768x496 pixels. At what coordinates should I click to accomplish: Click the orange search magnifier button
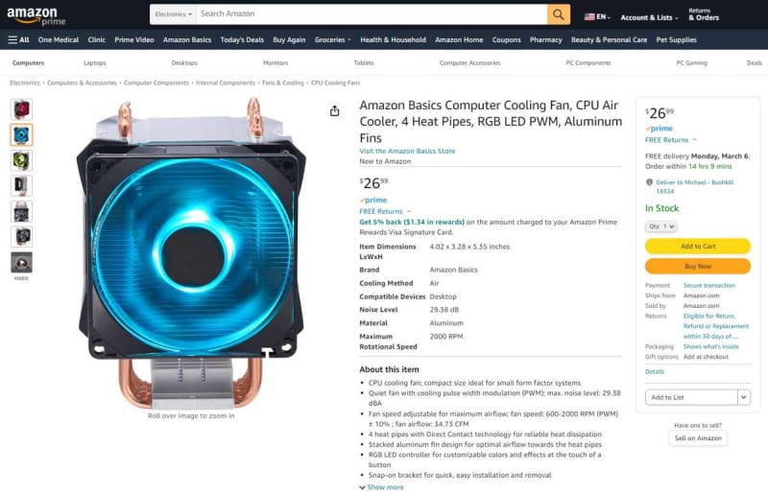559,14
